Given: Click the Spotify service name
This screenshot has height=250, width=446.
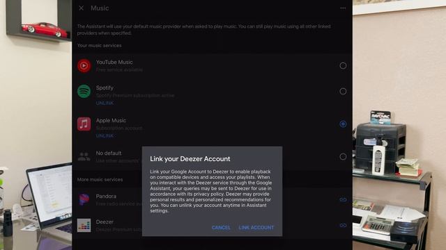Looking at the screenshot, I should [105, 88].
